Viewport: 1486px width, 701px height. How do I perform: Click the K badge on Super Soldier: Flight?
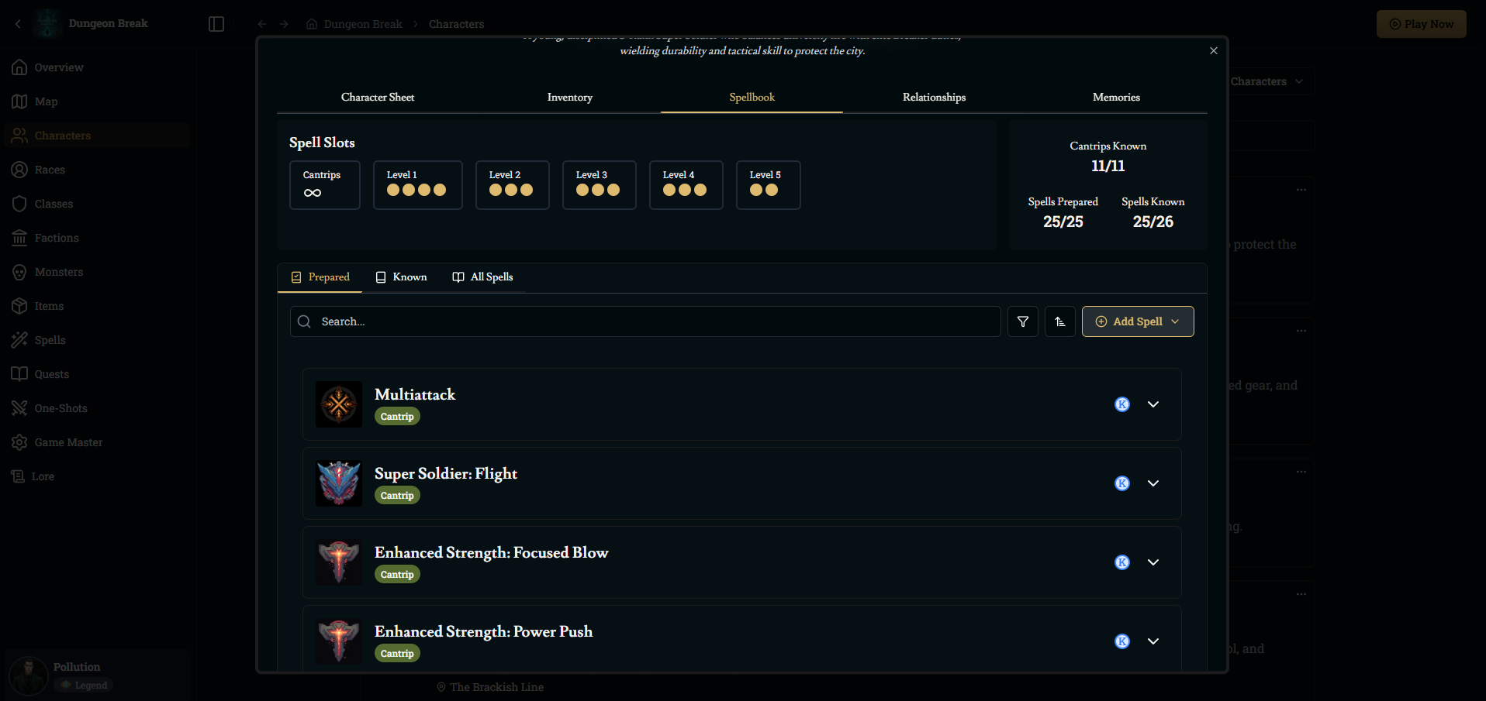click(1121, 483)
